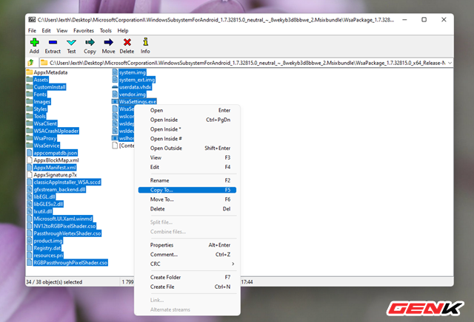Open the Edit menu
The height and width of the screenshot is (322, 474).
click(46, 31)
